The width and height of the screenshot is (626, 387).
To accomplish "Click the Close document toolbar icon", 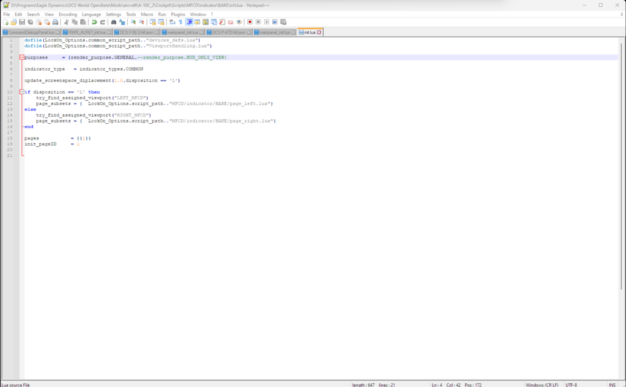I will click(x=39, y=22).
